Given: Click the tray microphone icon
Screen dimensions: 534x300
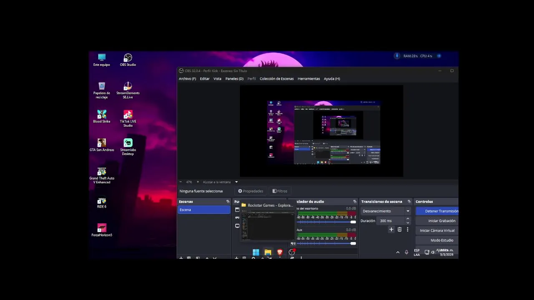Looking at the screenshot, I should tap(406, 252).
